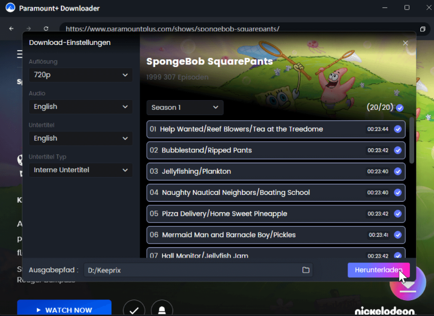The width and height of the screenshot is (434, 316).
Task: Click the page reload icon
Action: [x=46, y=29]
